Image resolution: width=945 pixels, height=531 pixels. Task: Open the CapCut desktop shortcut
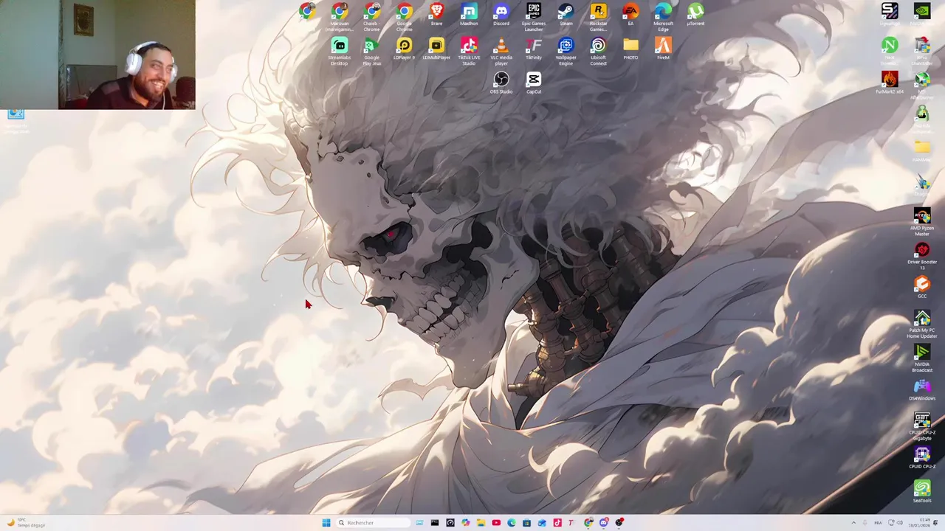pyautogui.click(x=534, y=83)
